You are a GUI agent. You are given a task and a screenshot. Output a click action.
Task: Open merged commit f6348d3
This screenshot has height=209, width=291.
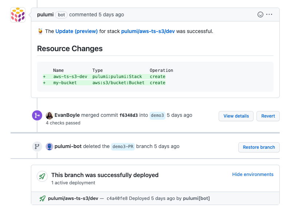(129, 115)
